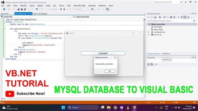Viewport: 198px width, 111px height.
Task: Open File Explorer from the taskbar
Action: pos(109,108)
